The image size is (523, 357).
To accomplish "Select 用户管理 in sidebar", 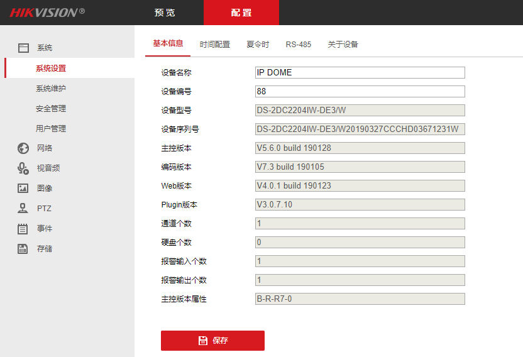I will click(51, 128).
